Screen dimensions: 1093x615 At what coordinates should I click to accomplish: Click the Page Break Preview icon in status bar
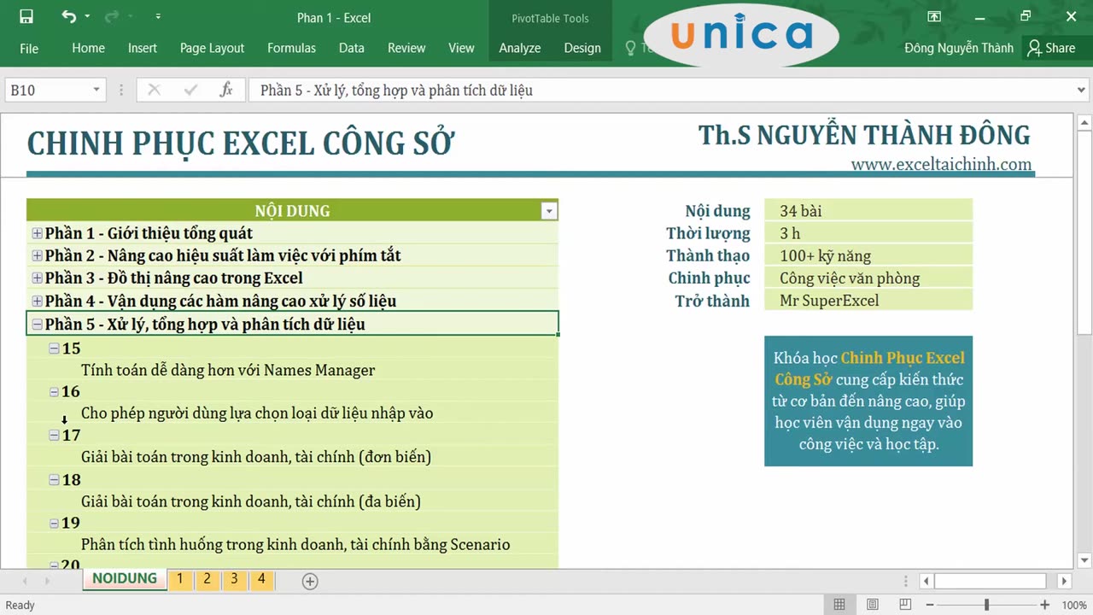905,605
